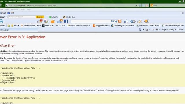
Task: Open the Favorites menu
Action: click(x=14, y=10)
